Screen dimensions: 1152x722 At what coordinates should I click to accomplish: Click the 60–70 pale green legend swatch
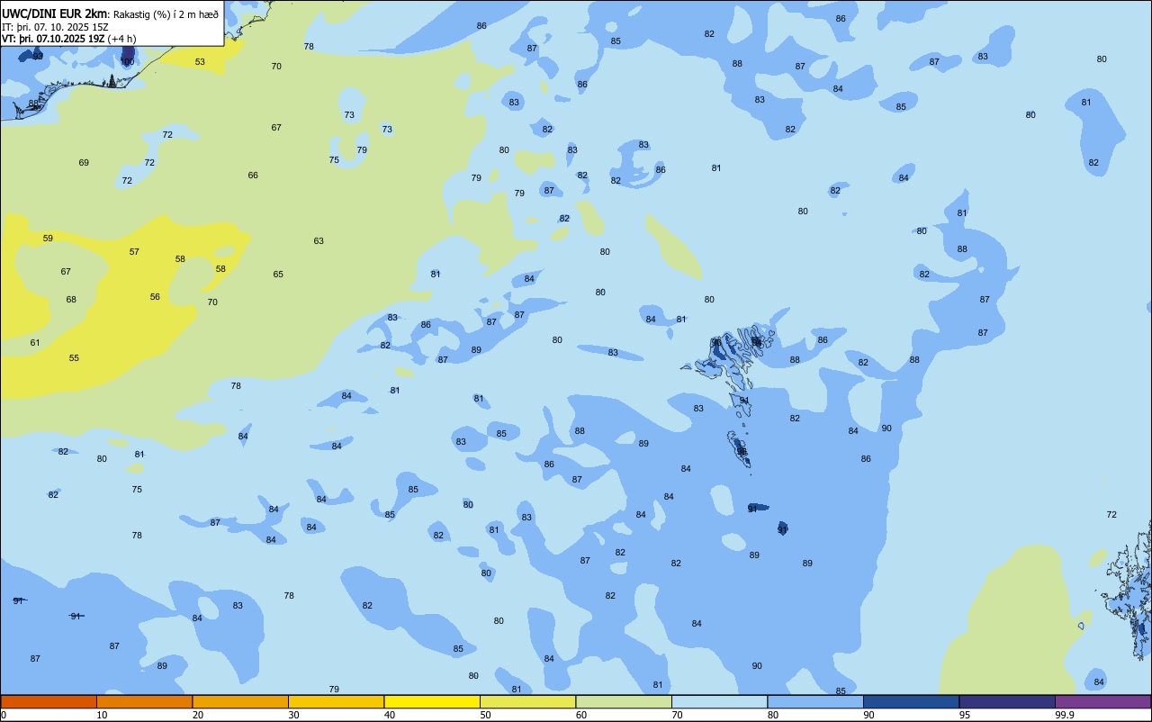[x=624, y=701]
